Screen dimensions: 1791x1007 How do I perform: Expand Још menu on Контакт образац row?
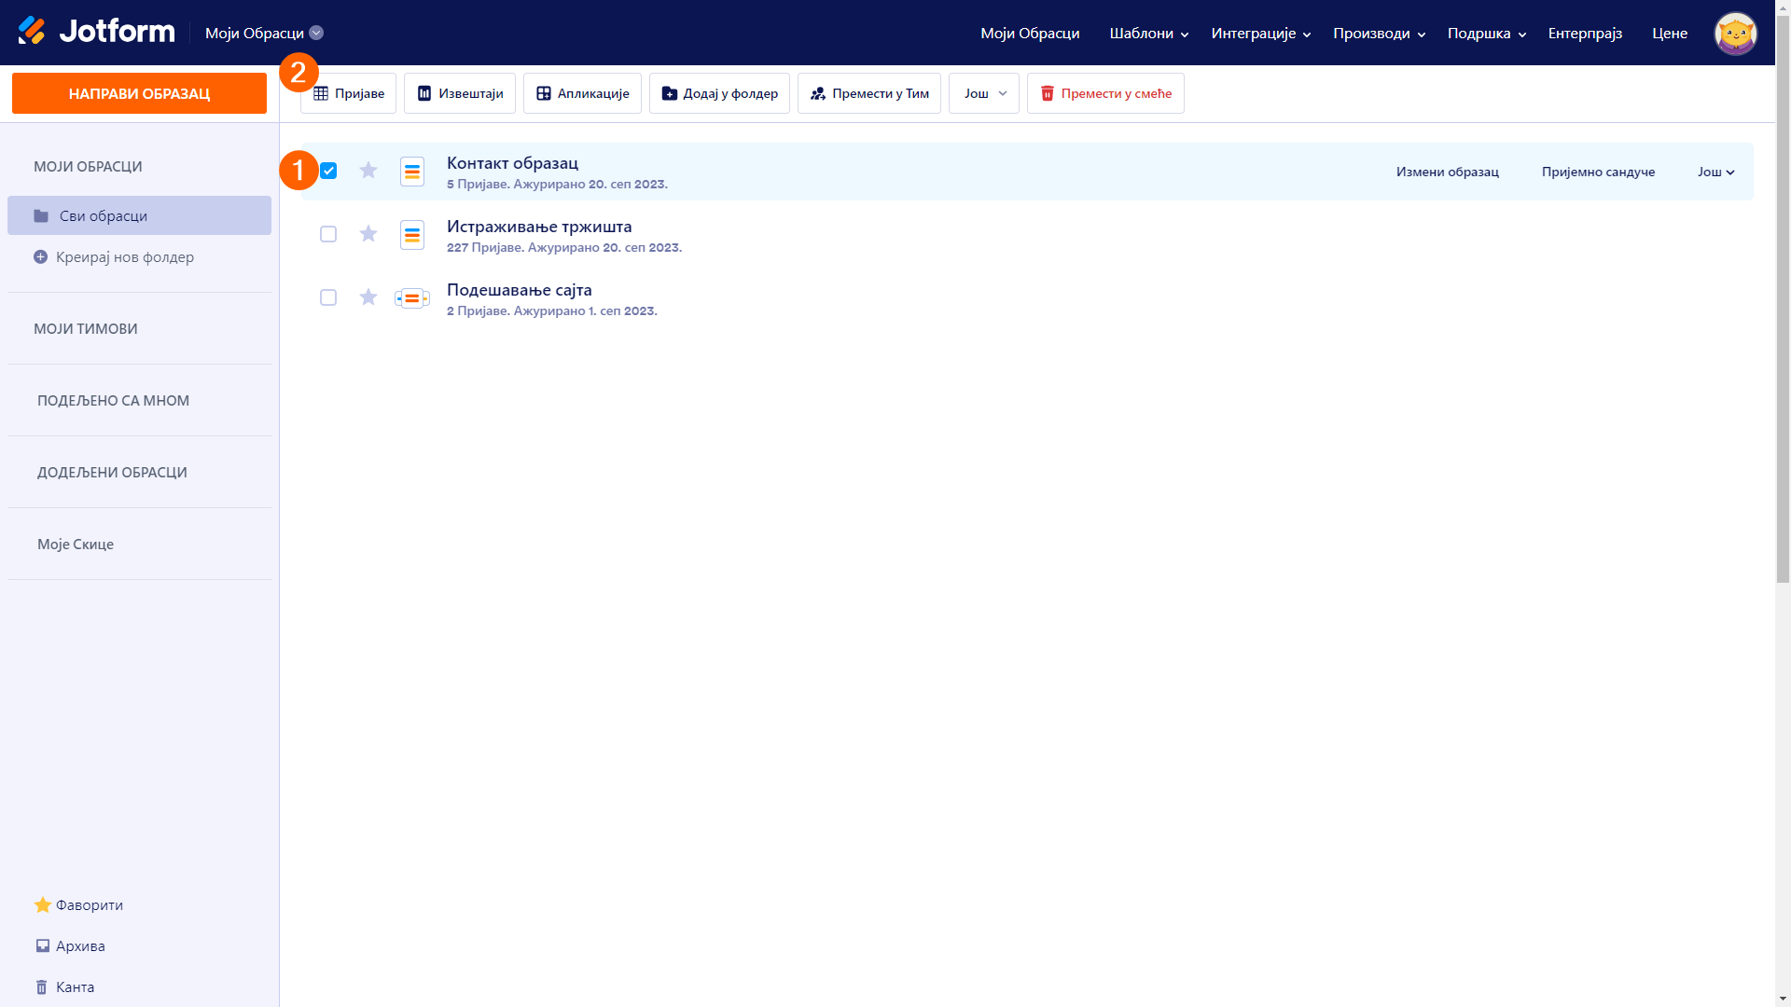[x=1715, y=172]
